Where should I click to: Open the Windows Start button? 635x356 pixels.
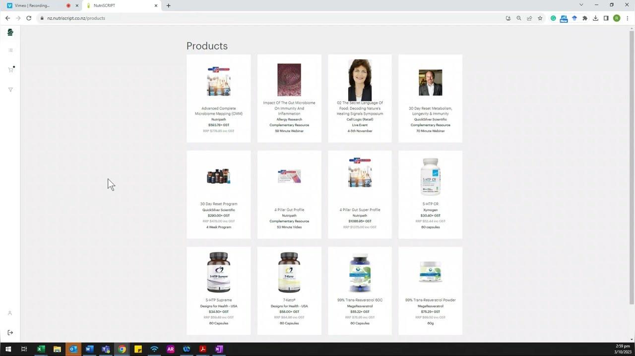tap(8, 349)
